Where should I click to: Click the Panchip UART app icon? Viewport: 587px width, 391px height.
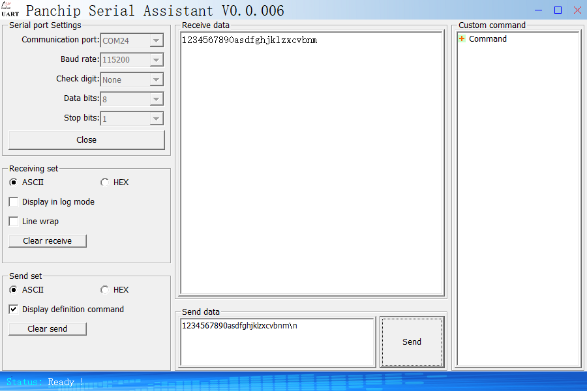click(x=10, y=9)
